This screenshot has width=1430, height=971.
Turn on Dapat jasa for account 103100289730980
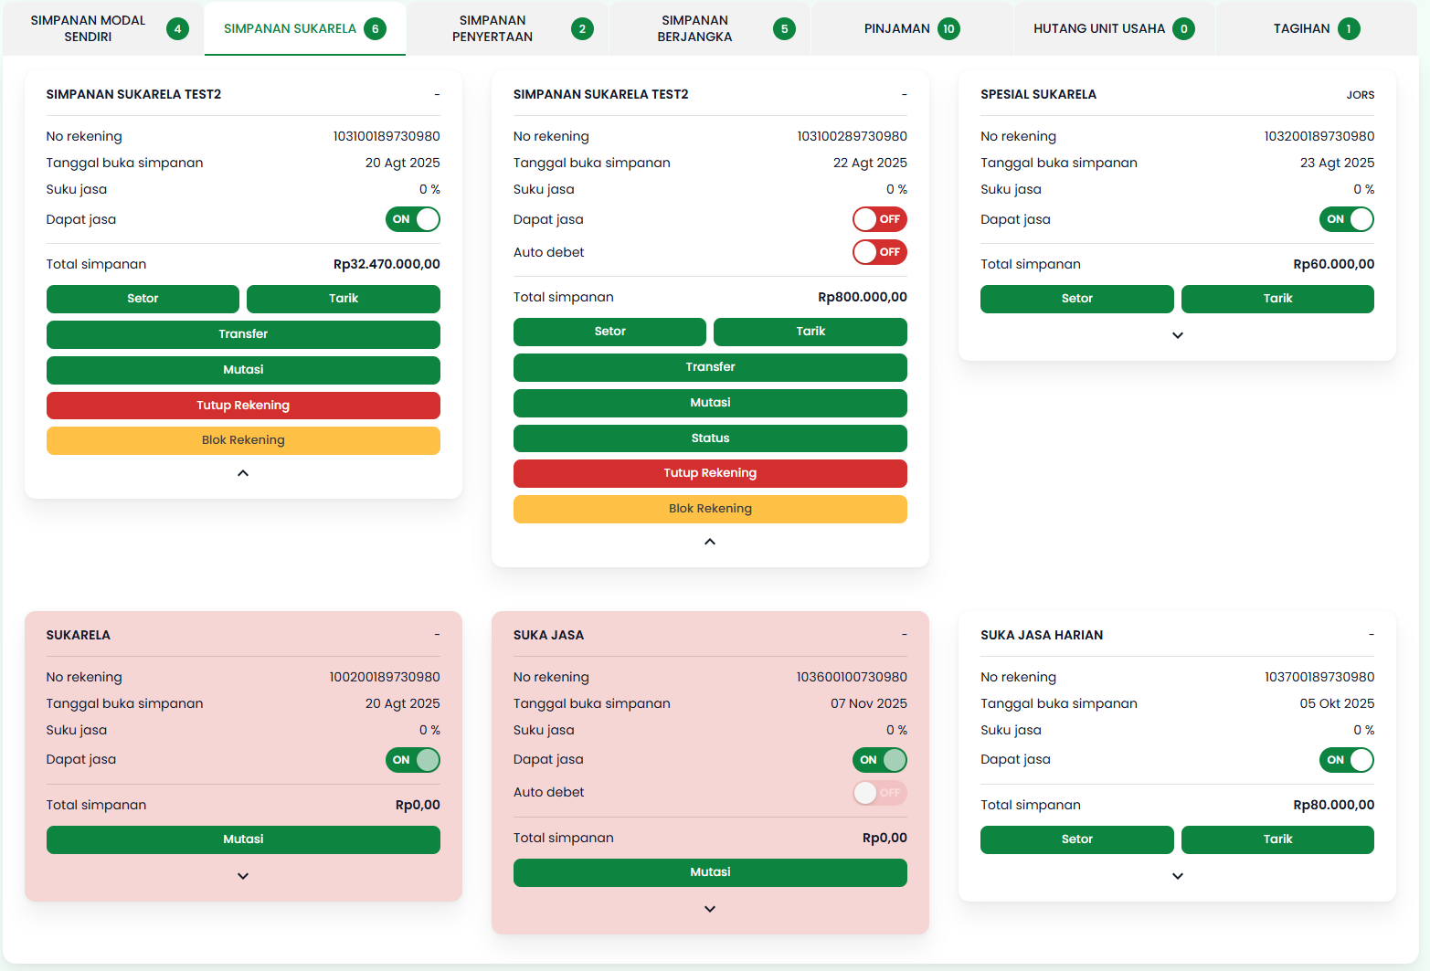[879, 219]
